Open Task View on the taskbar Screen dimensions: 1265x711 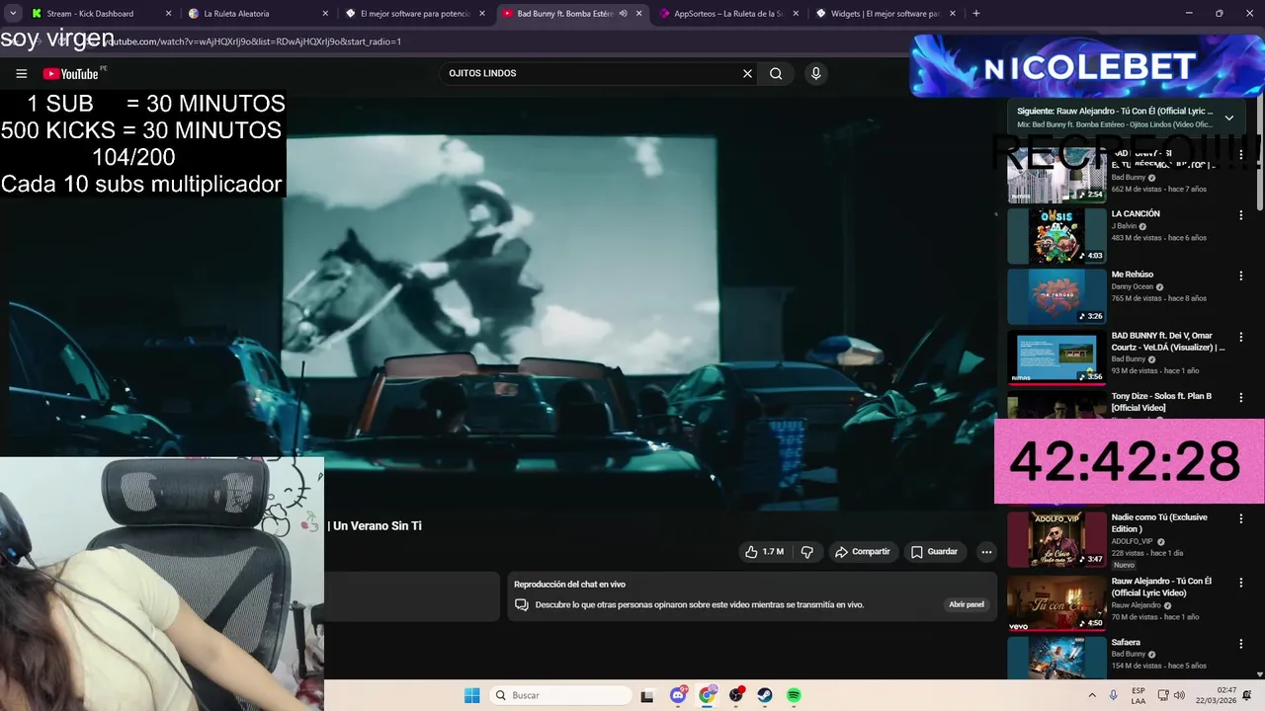(647, 695)
